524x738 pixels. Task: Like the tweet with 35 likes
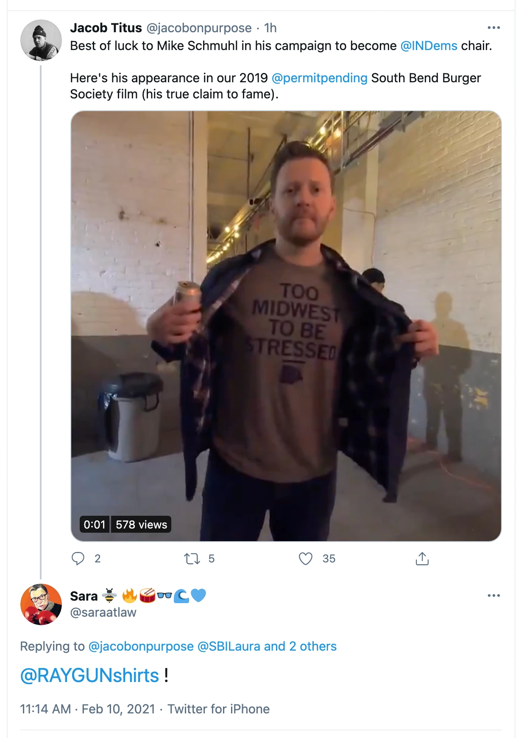[x=306, y=559]
